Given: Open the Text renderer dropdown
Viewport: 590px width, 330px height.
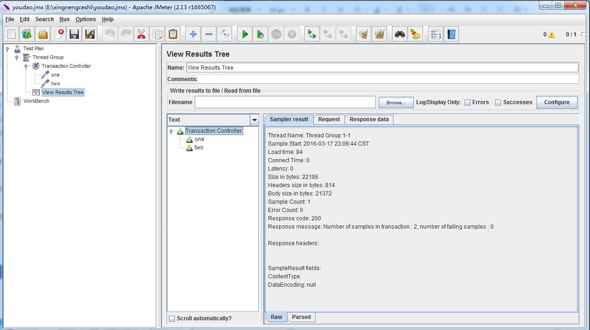Looking at the screenshot, I should coord(254,120).
